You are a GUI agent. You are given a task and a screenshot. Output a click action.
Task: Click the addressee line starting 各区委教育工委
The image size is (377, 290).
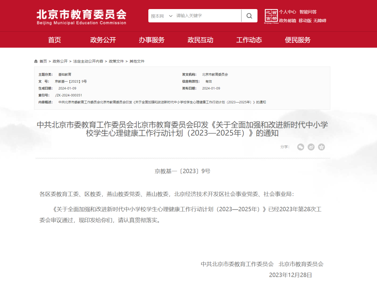point(167,194)
